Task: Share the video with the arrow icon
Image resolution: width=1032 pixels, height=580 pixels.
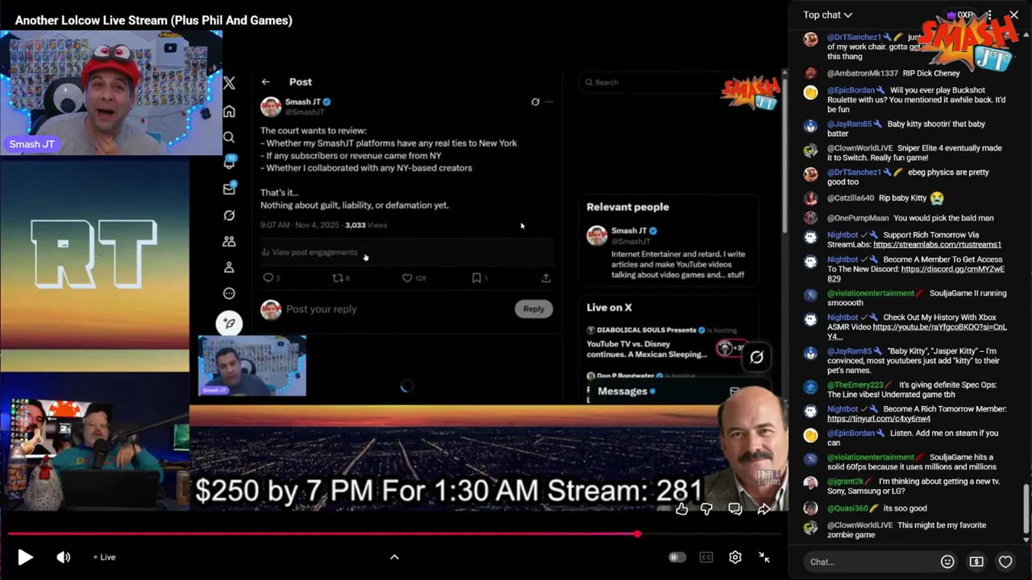Action: (x=764, y=508)
